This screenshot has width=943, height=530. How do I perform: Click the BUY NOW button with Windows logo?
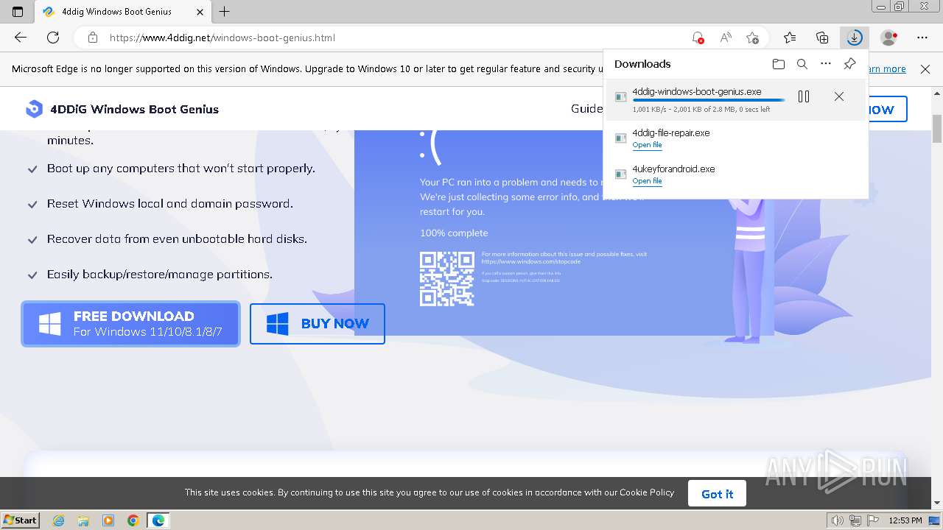tap(318, 324)
